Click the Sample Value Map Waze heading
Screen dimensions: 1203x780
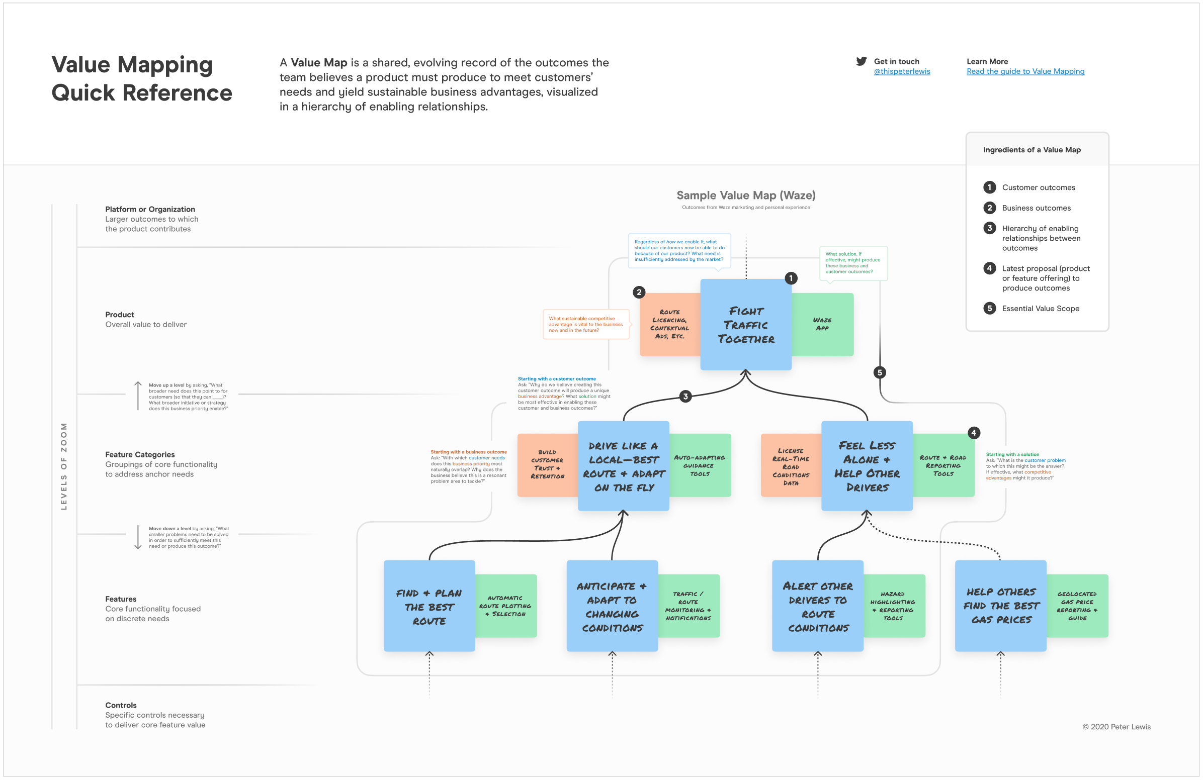coord(746,195)
